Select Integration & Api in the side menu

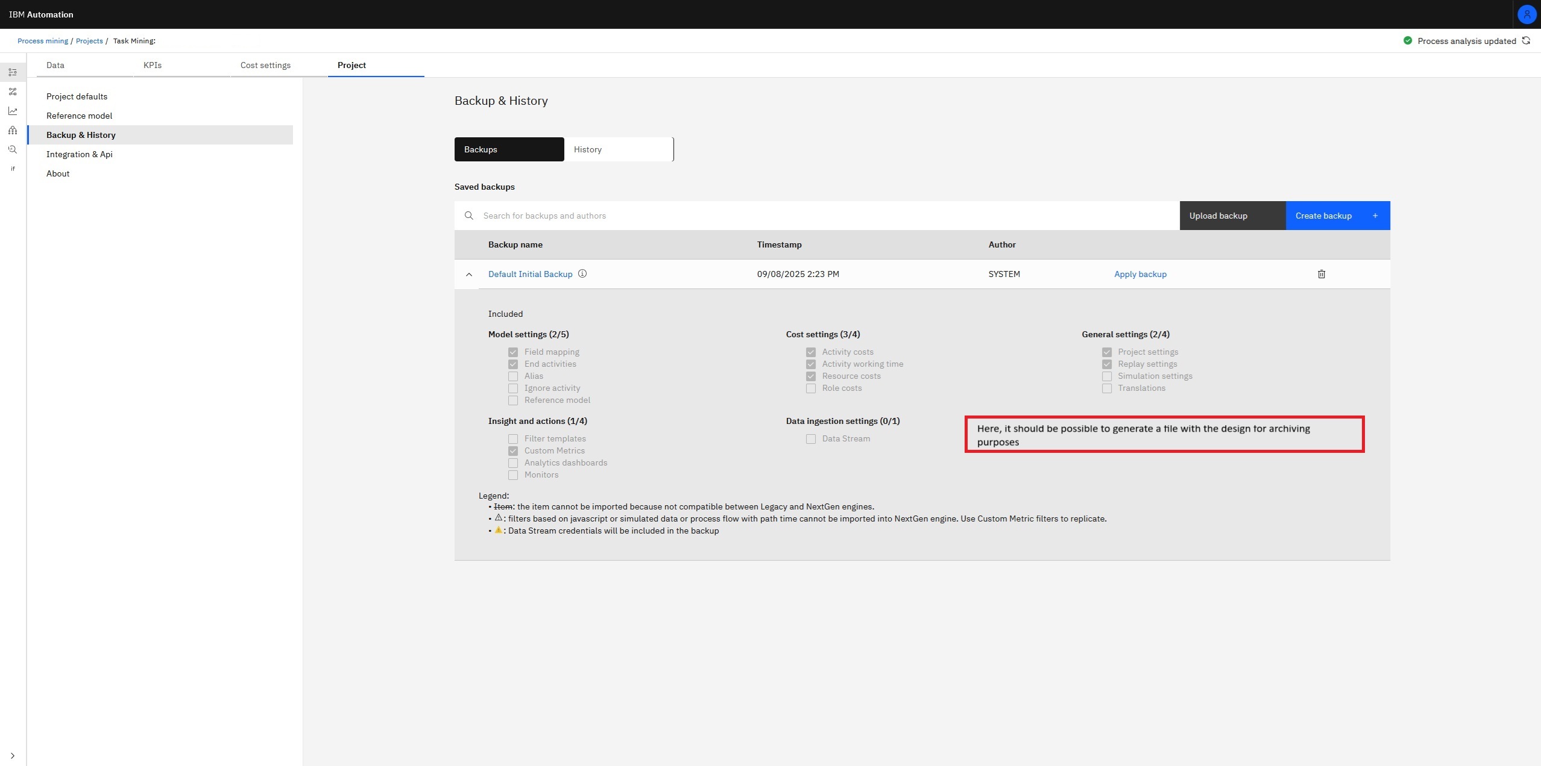[80, 154]
